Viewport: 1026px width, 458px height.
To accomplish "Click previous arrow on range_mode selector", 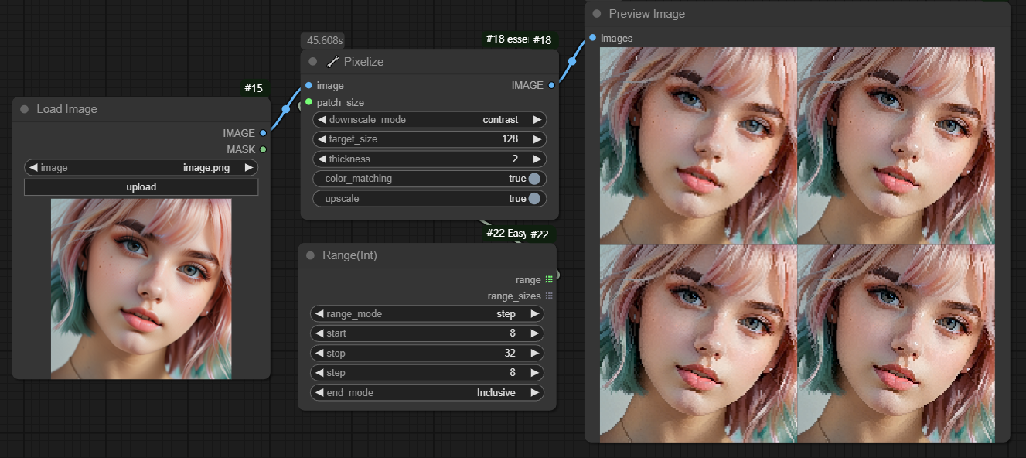I will tap(319, 314).
